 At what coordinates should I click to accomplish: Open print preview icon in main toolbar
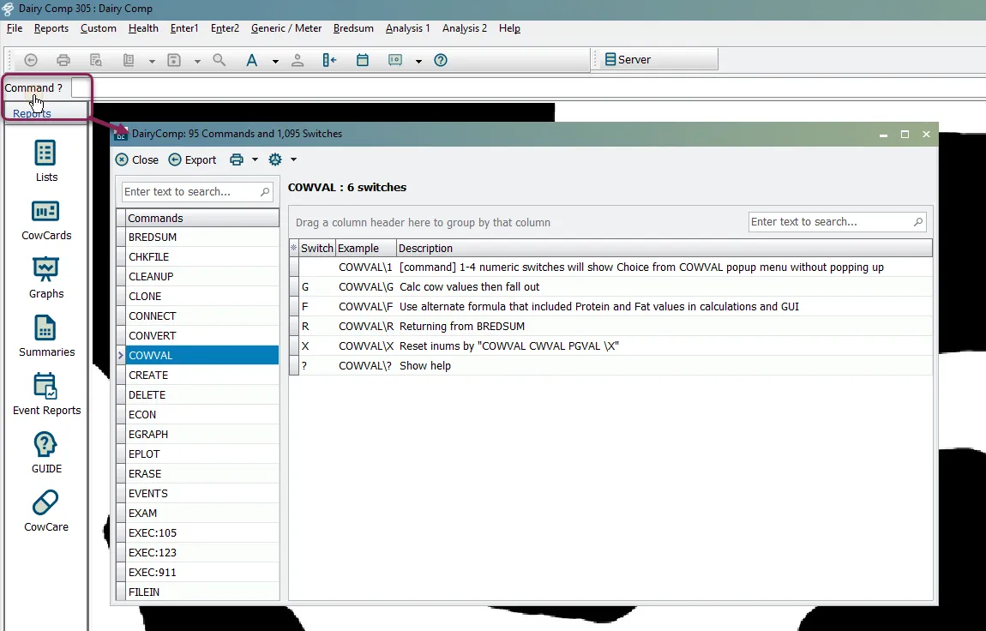[95, 60]
